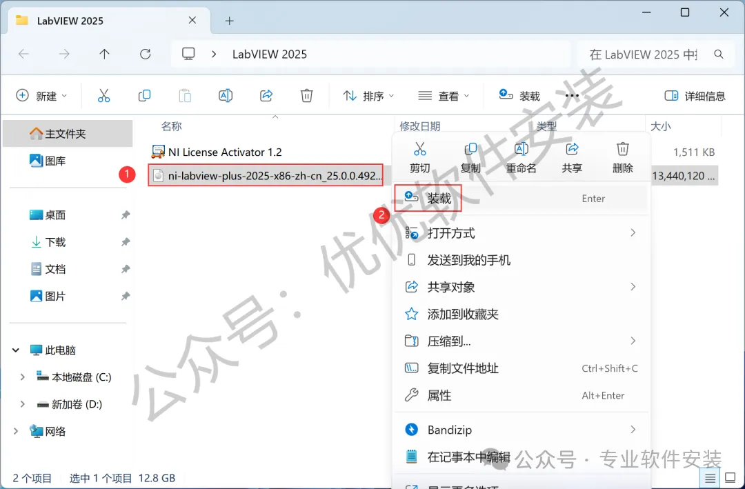Open the 排序 (Sort) dropdown

click(368, 96)
